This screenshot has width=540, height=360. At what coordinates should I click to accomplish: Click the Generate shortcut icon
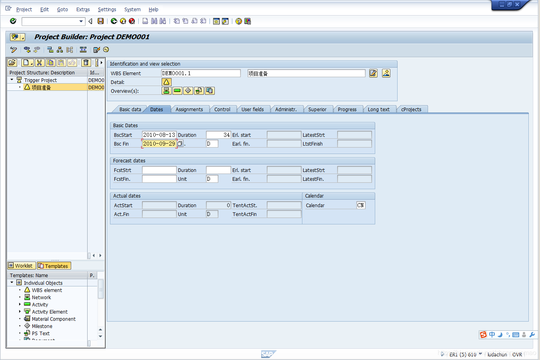pyautogui.click(x=225, y=21)
